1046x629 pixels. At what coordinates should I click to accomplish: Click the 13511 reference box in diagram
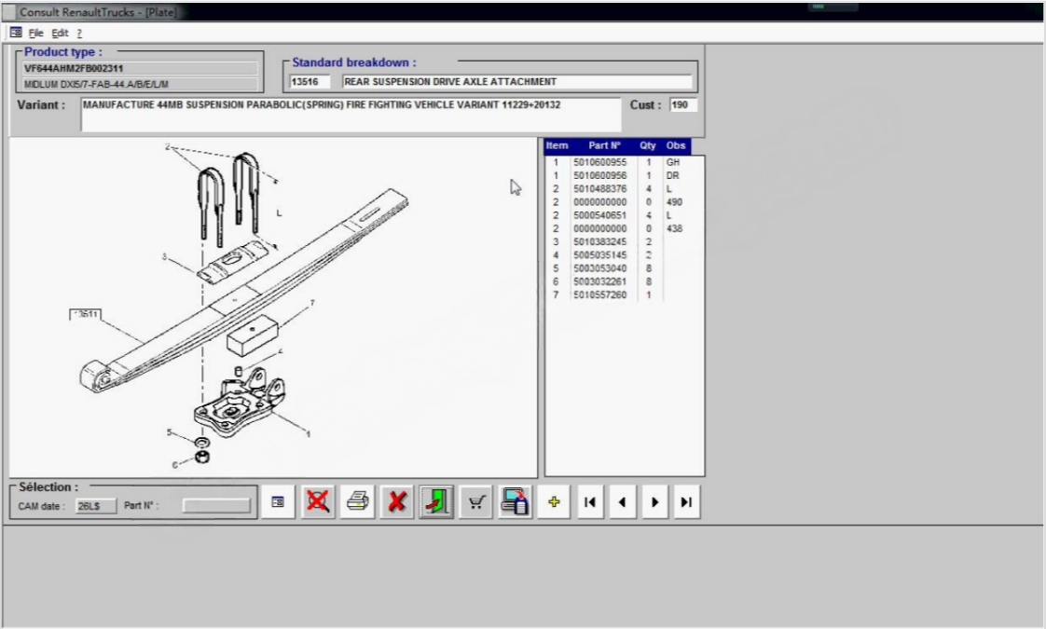click(x=86, y=314)
